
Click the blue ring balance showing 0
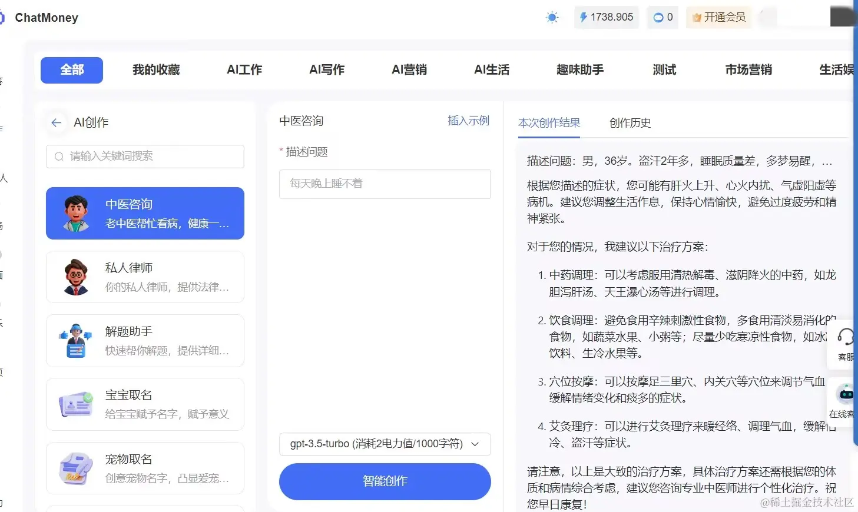tap(662, 18)
